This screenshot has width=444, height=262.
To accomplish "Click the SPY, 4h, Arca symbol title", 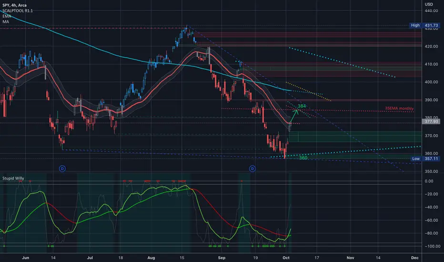I will (x=14, y=5).
